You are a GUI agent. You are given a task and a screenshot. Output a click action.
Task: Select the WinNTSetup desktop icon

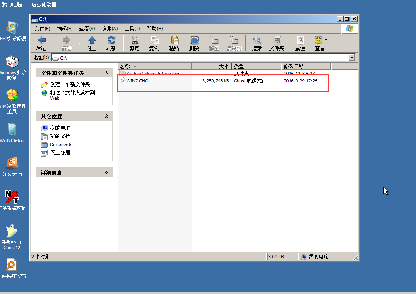12,130
